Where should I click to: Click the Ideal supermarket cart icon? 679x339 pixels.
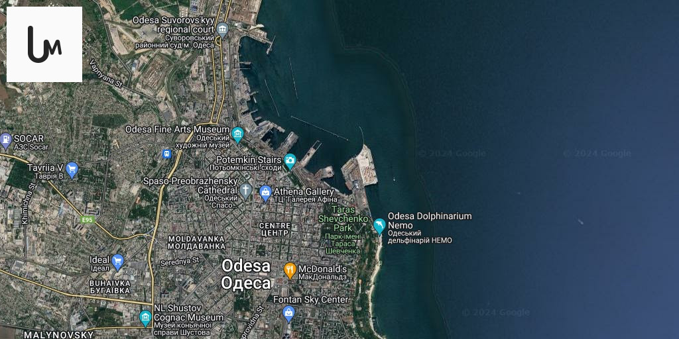click(118, 262)
